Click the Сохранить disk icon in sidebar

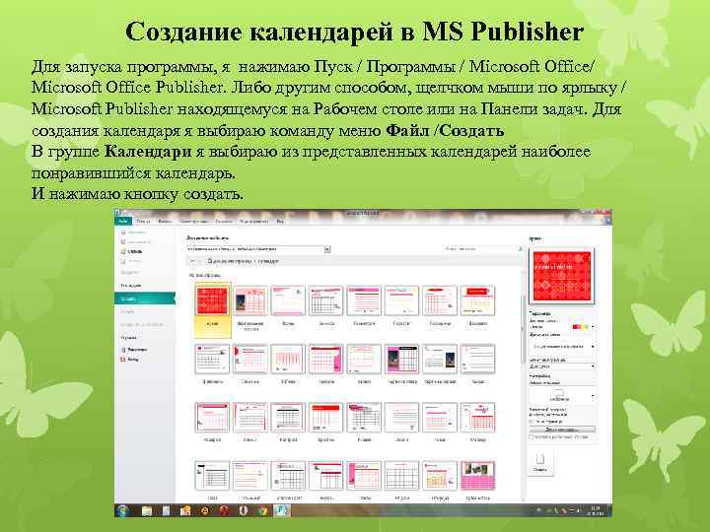point(123,233)
